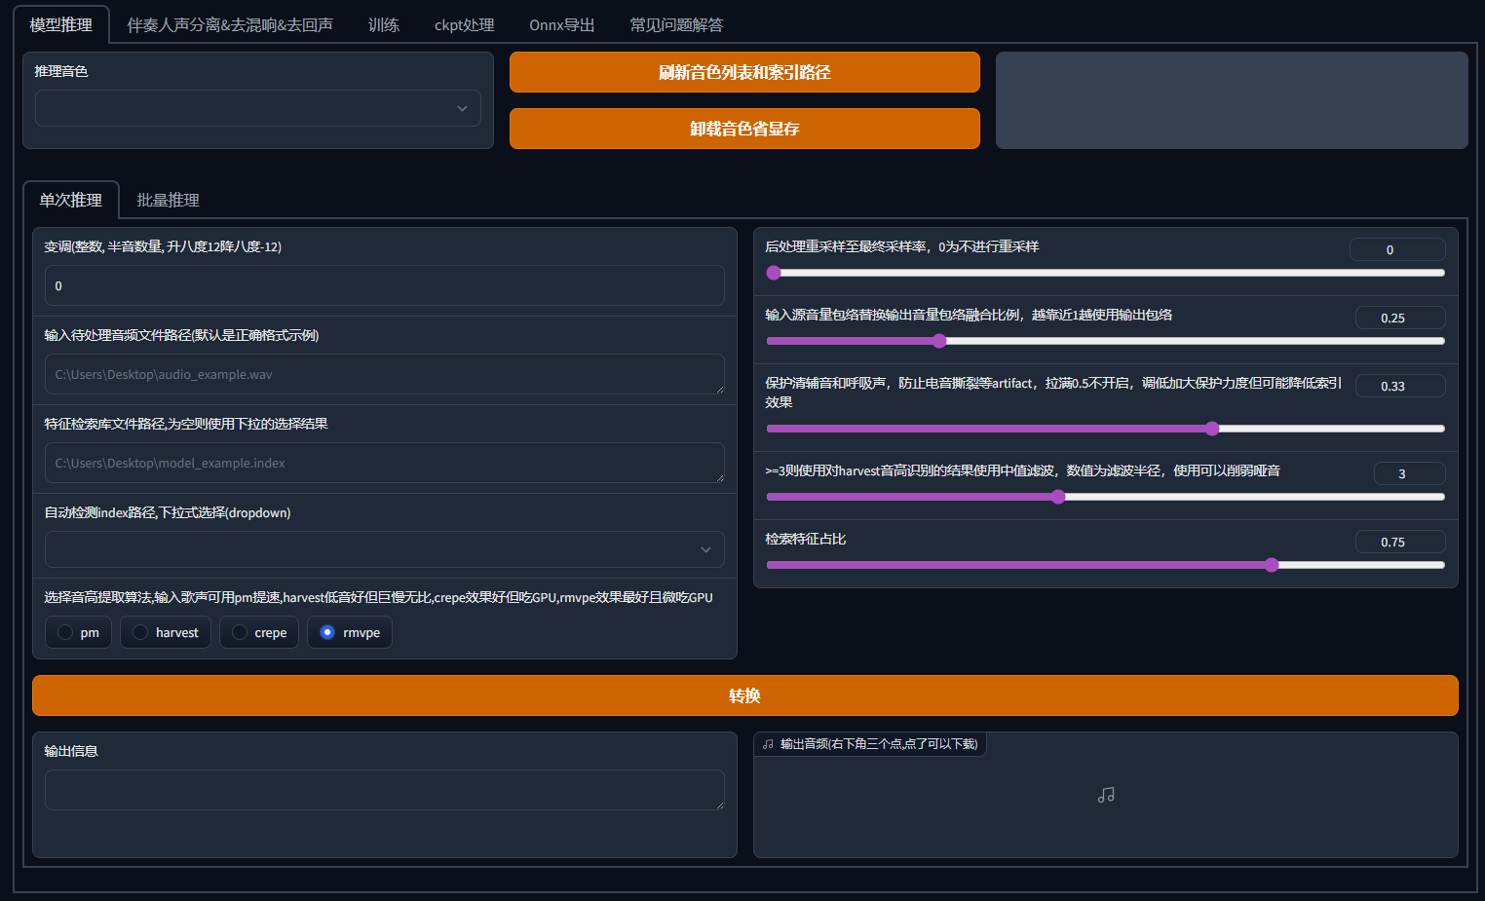1485x901 pixels.
Task: Click the 后处理重采样 slider handle
Action: coord(774,273)
